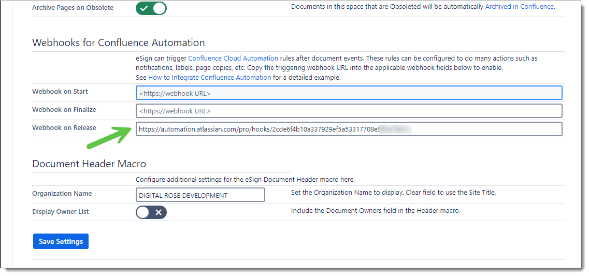Focus the Webhook on Start URL field
The height and width of the screenshot is (276, 589).
point(349,93)
